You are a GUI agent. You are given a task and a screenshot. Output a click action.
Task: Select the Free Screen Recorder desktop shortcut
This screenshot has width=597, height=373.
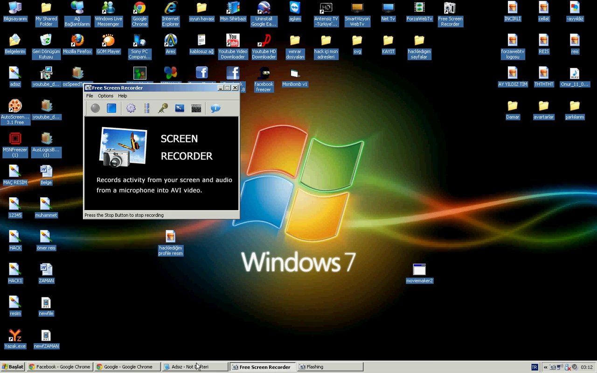pyautogui.click(x=450, y=14)
